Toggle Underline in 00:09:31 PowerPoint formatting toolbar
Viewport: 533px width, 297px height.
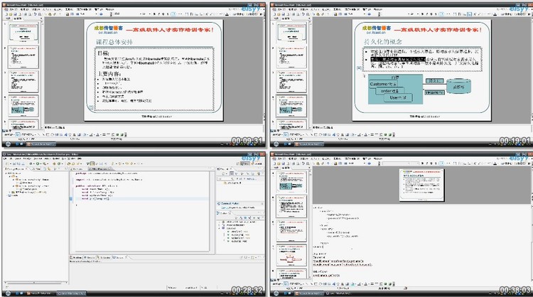click(x=163, y=14)
